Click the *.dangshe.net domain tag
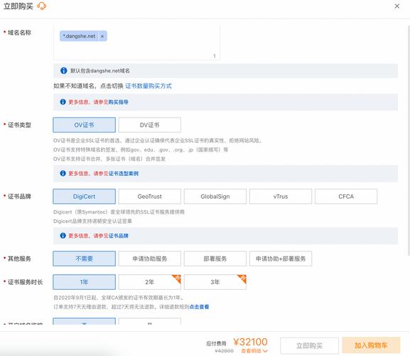This screenshot has height=356, width=410. (x=79, y=36)
